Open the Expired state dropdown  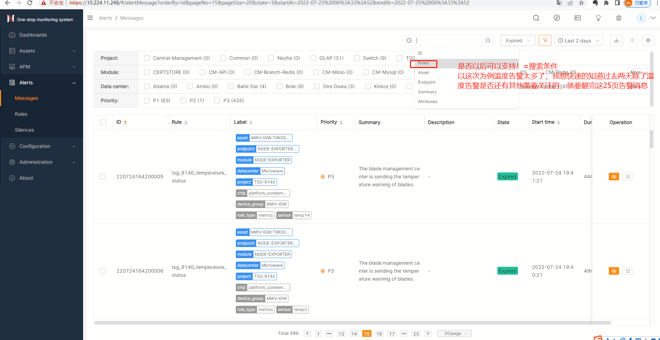tap(518, 40)
